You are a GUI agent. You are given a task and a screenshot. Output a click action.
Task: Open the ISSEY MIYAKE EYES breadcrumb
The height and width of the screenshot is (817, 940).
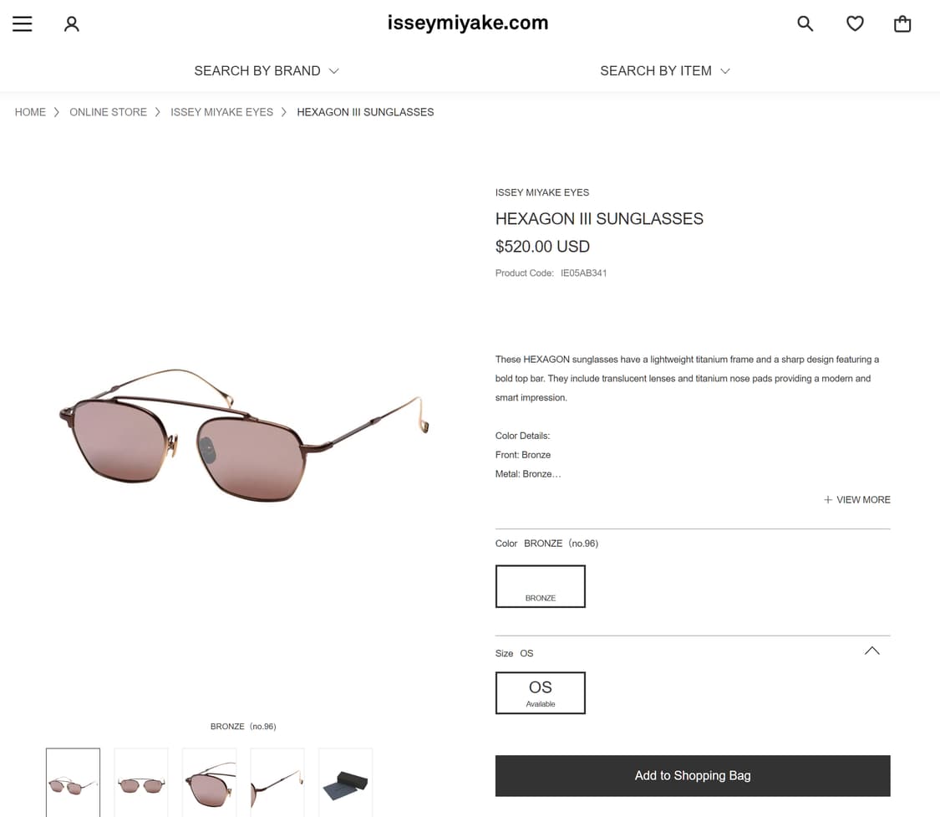point(221,112)
